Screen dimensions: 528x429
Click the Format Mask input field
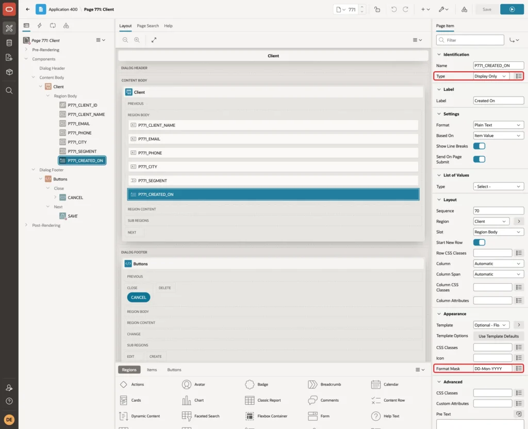pyautogui.click(x=492, y=369)
